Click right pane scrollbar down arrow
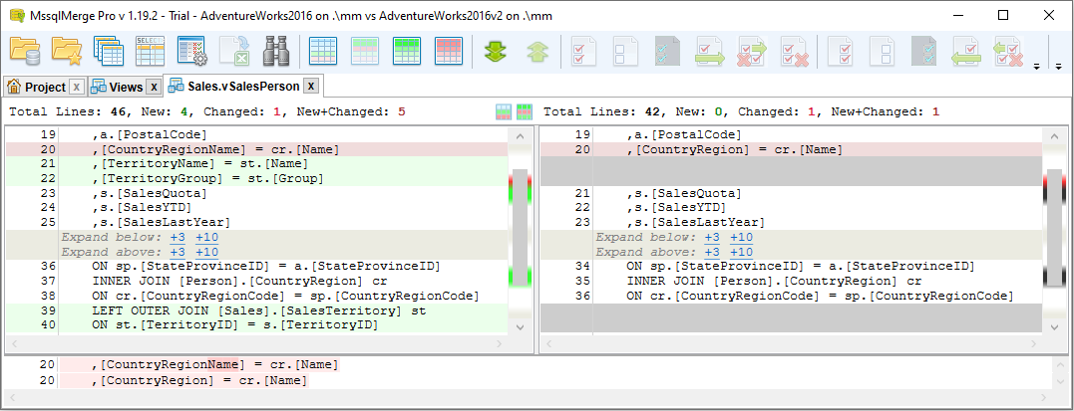1074x411 pixels. point(1054,327)
